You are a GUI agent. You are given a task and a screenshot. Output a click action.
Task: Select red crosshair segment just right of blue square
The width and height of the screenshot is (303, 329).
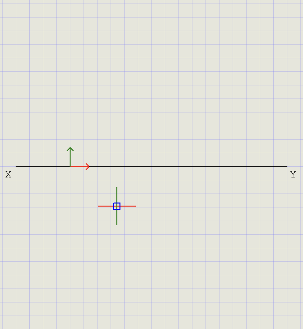128,206
